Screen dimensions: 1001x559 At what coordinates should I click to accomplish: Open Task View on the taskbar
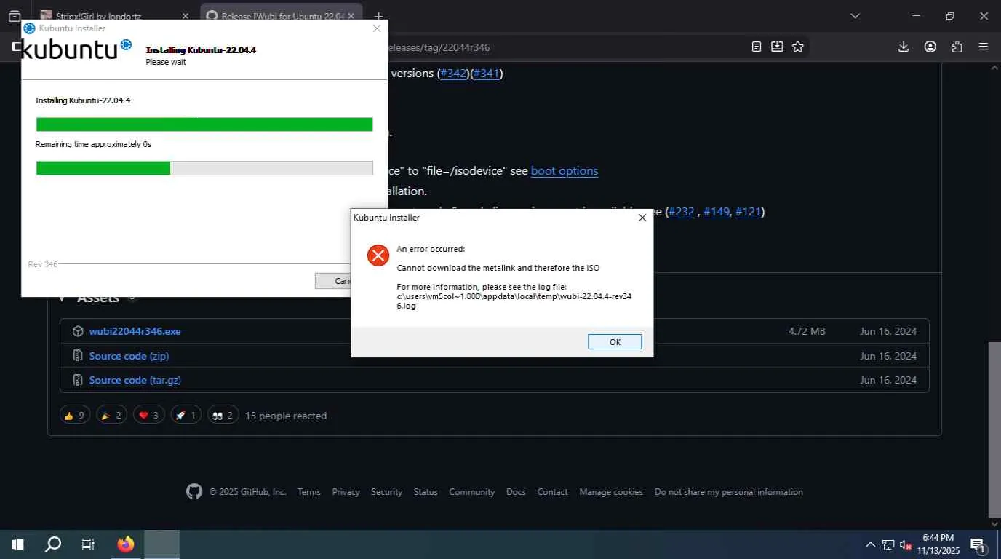click(88, 544)
